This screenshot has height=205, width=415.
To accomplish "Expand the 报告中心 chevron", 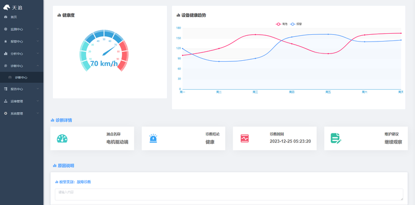I will (38, 89).
